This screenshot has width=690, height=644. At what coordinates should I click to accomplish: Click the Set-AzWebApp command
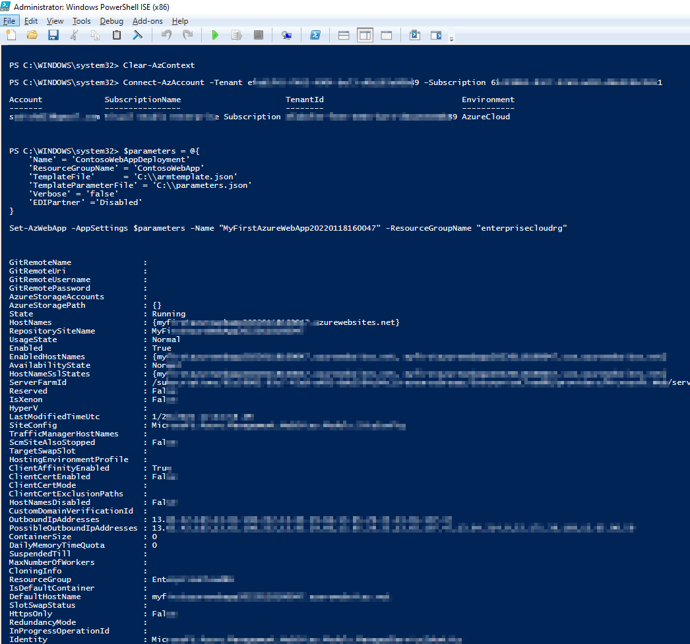tap(38, 228)
